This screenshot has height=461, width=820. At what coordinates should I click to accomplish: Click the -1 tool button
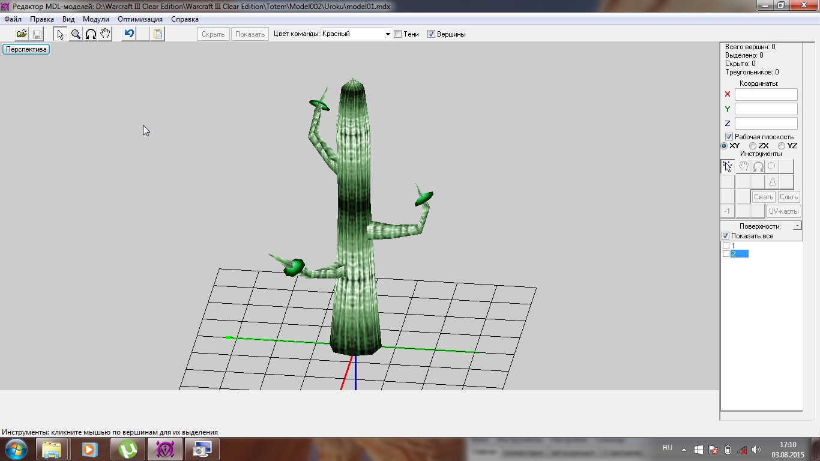click(728, 211)
